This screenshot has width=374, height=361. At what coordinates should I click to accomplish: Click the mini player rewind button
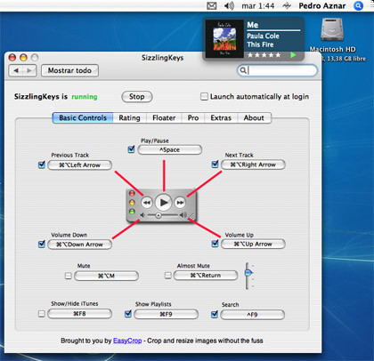pyautogui.click(x=147, y=203)
